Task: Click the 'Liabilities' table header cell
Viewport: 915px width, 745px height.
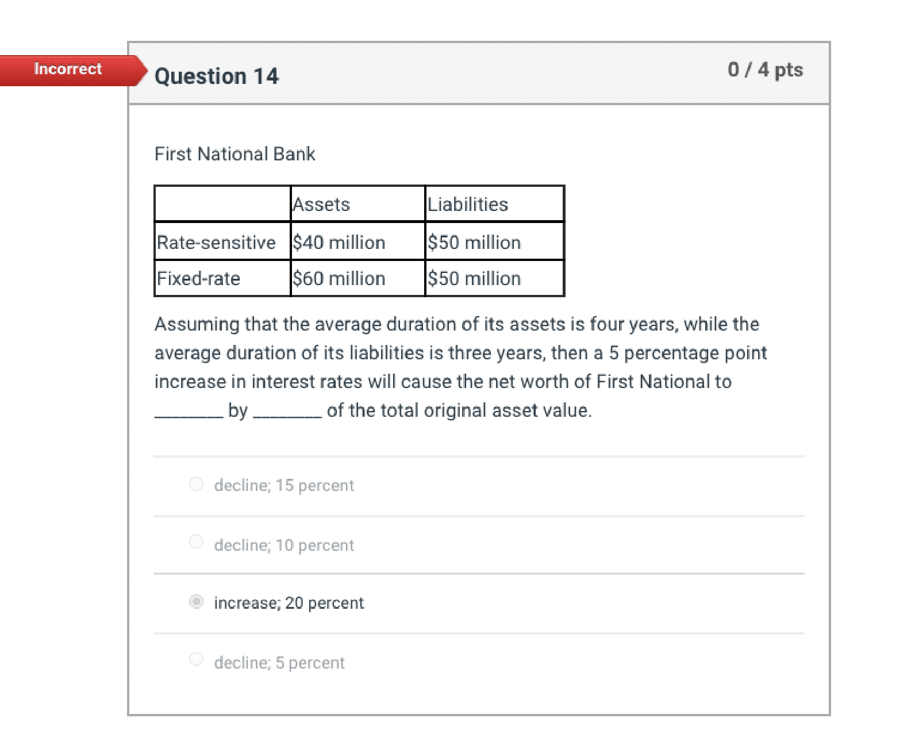Action: click(x=468, y=203)
